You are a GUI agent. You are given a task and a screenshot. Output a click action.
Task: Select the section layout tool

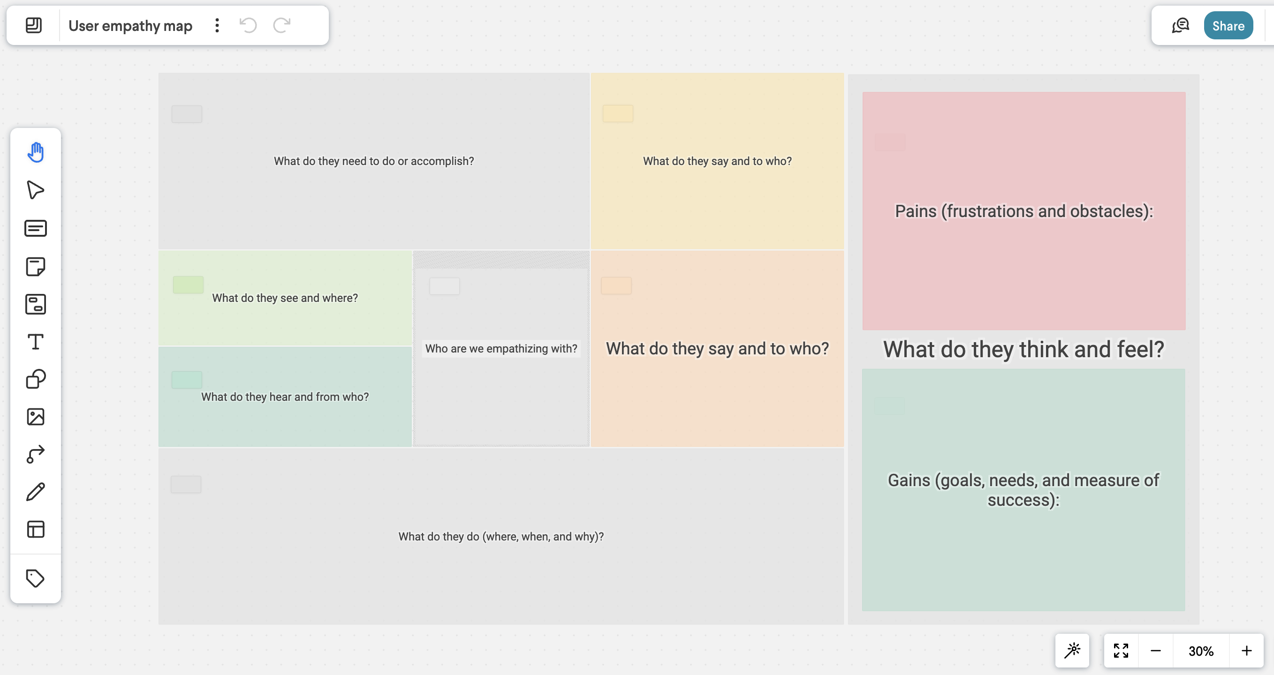[36, 304]
